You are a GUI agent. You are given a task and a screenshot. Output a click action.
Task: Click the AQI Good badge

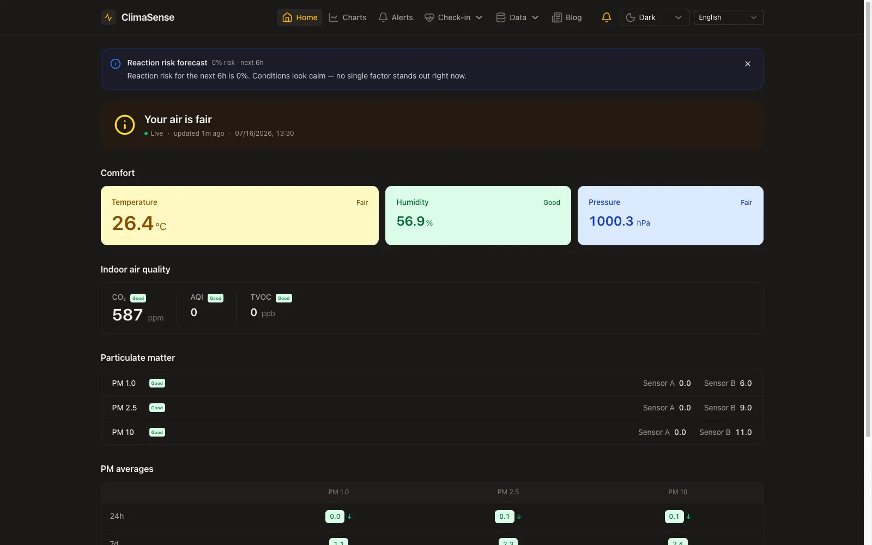click(216, 298)
